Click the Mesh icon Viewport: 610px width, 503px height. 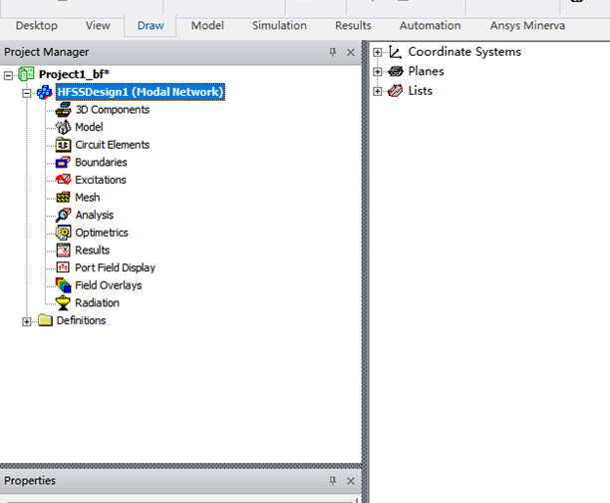pos(63,198)
